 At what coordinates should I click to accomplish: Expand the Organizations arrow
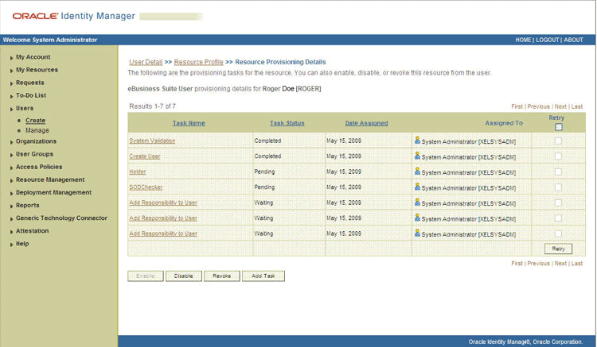click(x=11, y=142)
